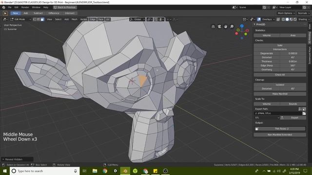
Task: Open the Normals dropdown
Action: click(x=304, y=13)
